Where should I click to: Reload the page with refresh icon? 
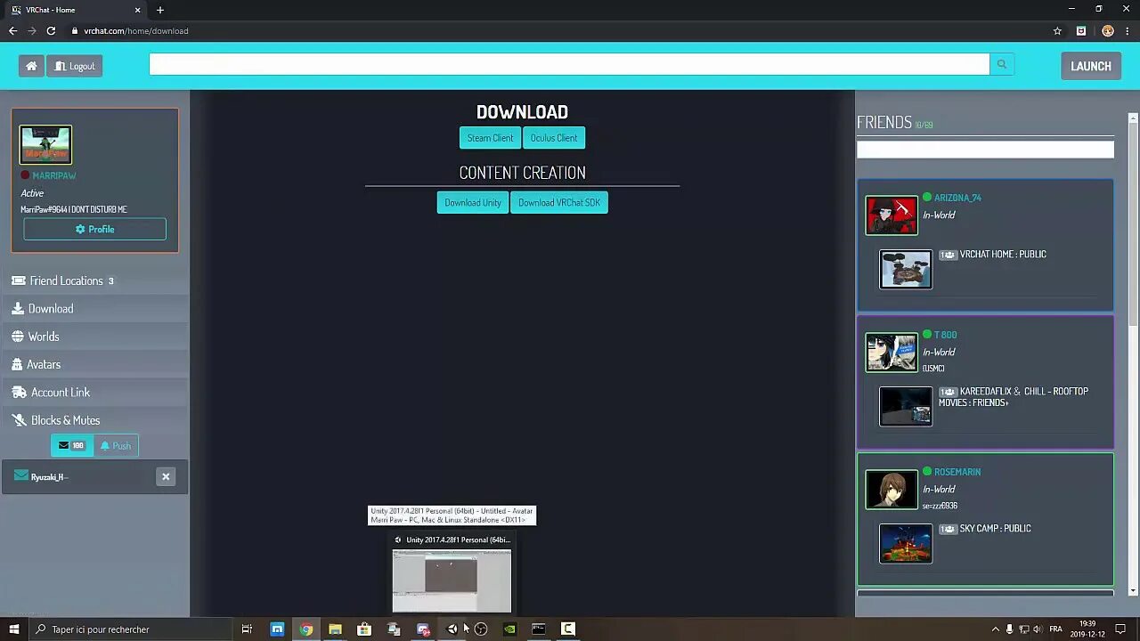click(x=51, y=30)
